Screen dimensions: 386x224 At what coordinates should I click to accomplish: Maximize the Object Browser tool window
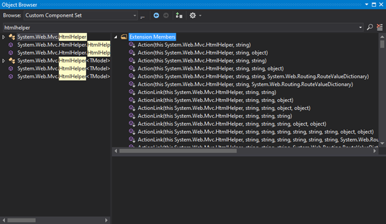(374, 4)
